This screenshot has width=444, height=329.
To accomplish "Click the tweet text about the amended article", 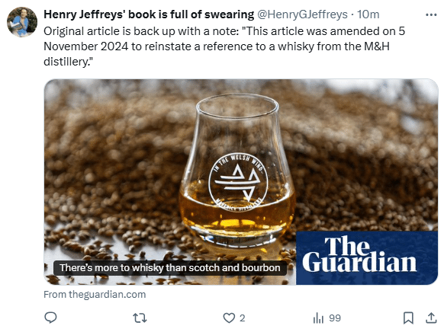I will pos(224,46).
